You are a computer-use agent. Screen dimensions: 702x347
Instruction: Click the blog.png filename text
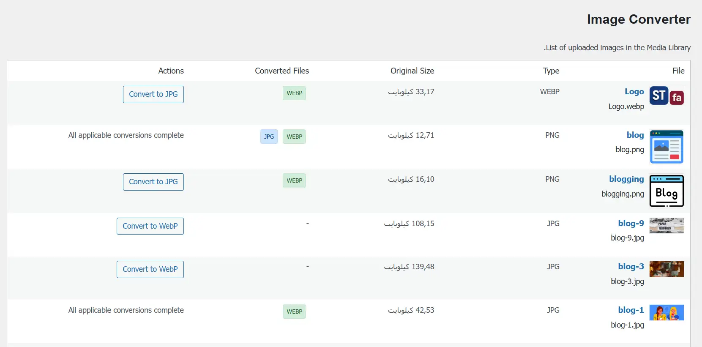(630, 150)
